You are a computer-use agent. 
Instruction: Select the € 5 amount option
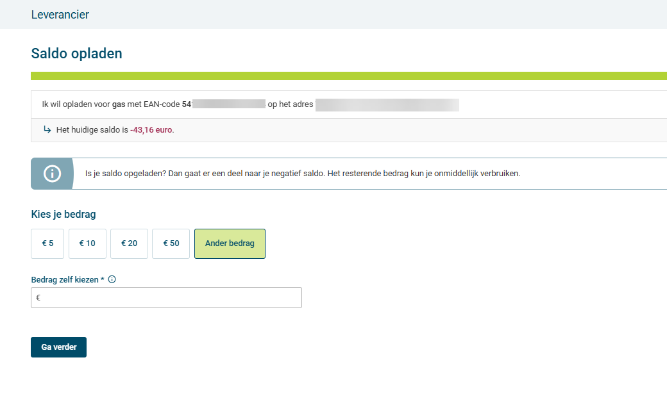click(47, 243)
